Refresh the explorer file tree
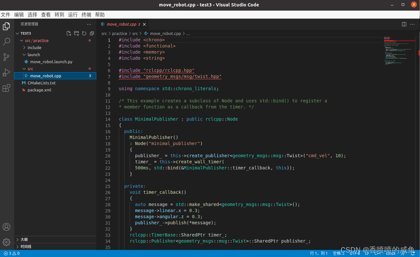Image resolution: width=420 pixels, height=257 pixels. (x=84, y=33)
